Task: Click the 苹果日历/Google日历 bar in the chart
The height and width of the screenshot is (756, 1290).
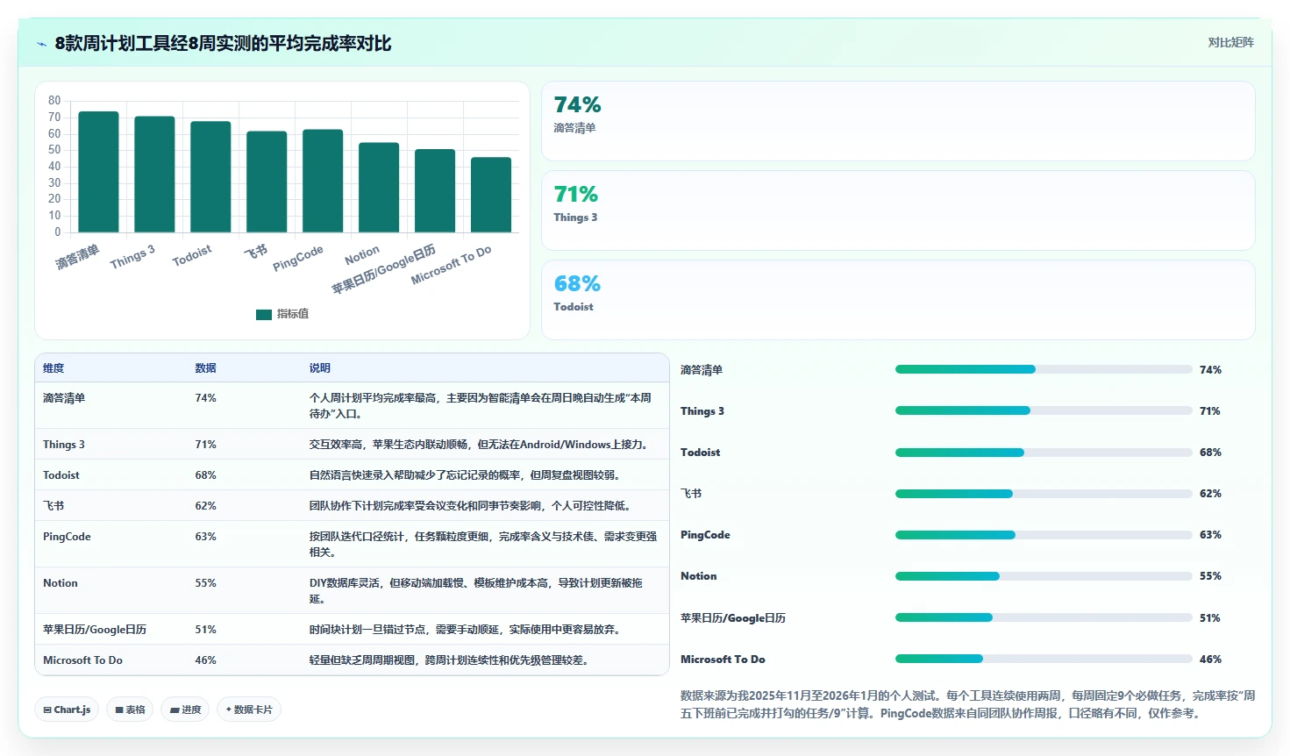Action: click(435, 191)
